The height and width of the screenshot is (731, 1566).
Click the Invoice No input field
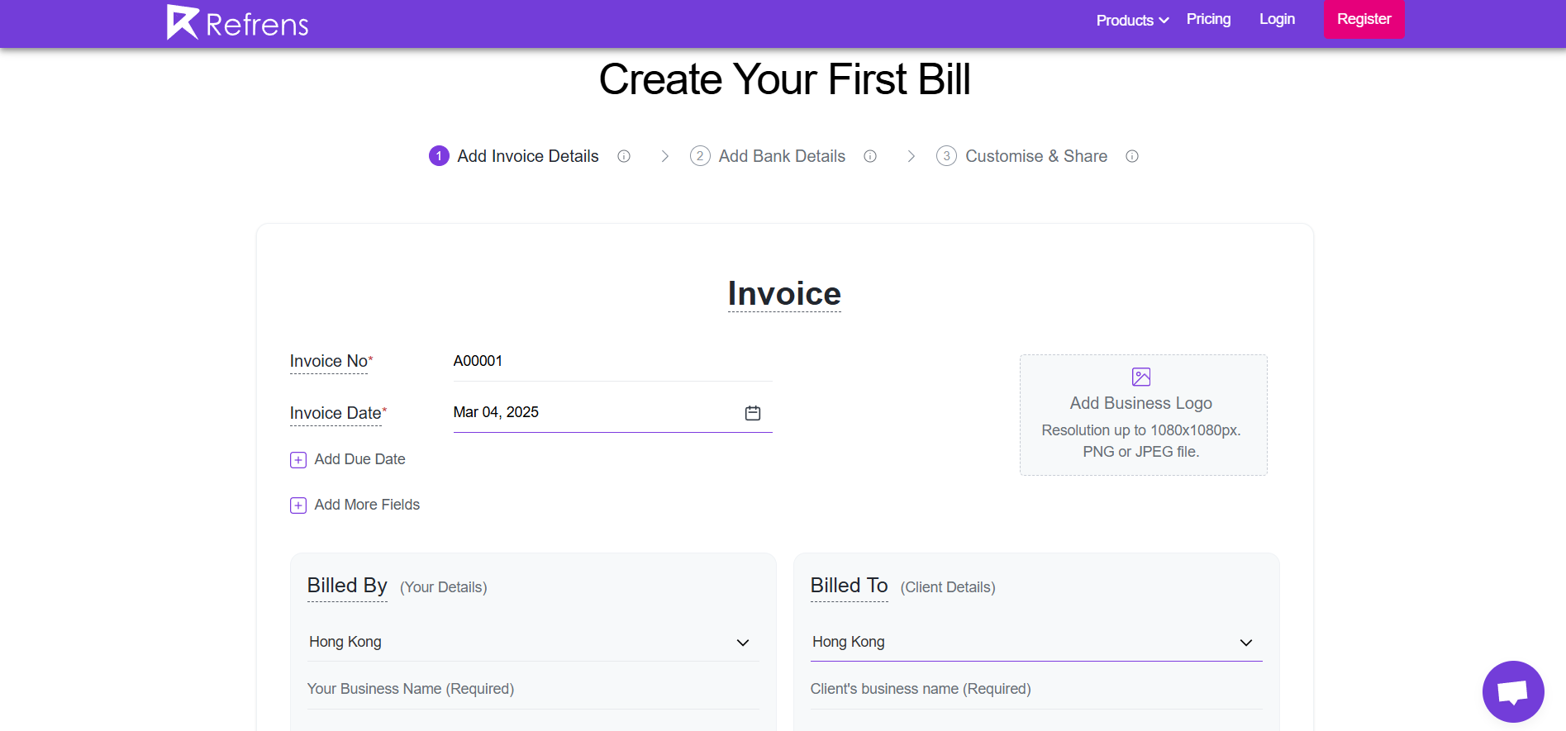pos(612,361)
